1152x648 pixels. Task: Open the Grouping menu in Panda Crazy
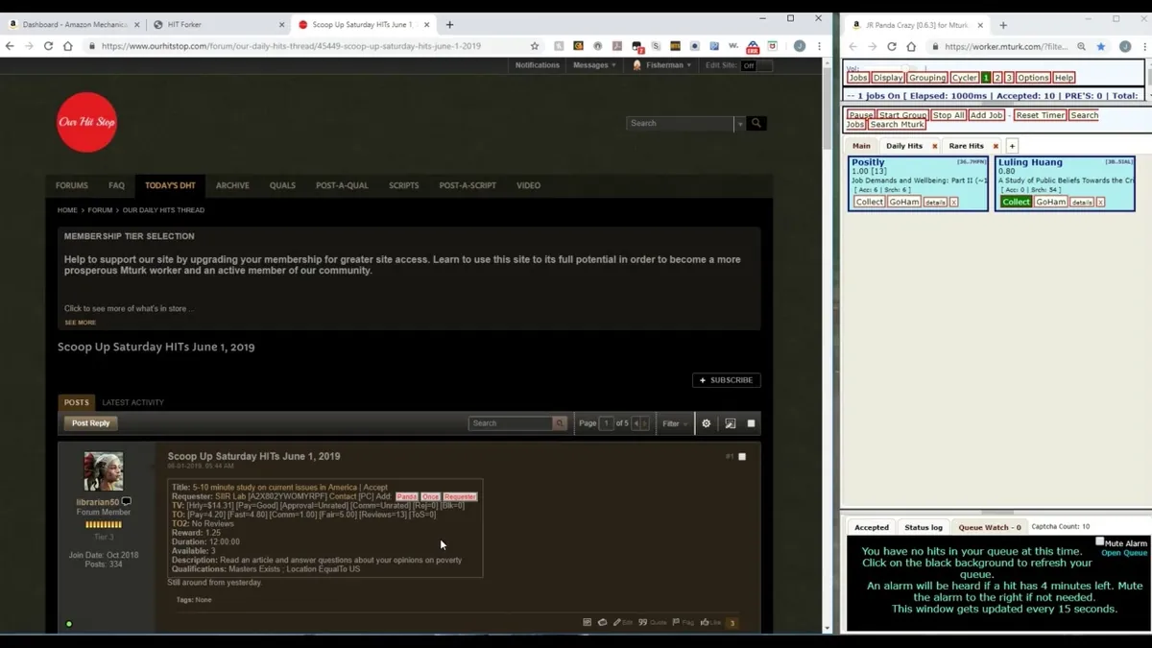point(927,78)
